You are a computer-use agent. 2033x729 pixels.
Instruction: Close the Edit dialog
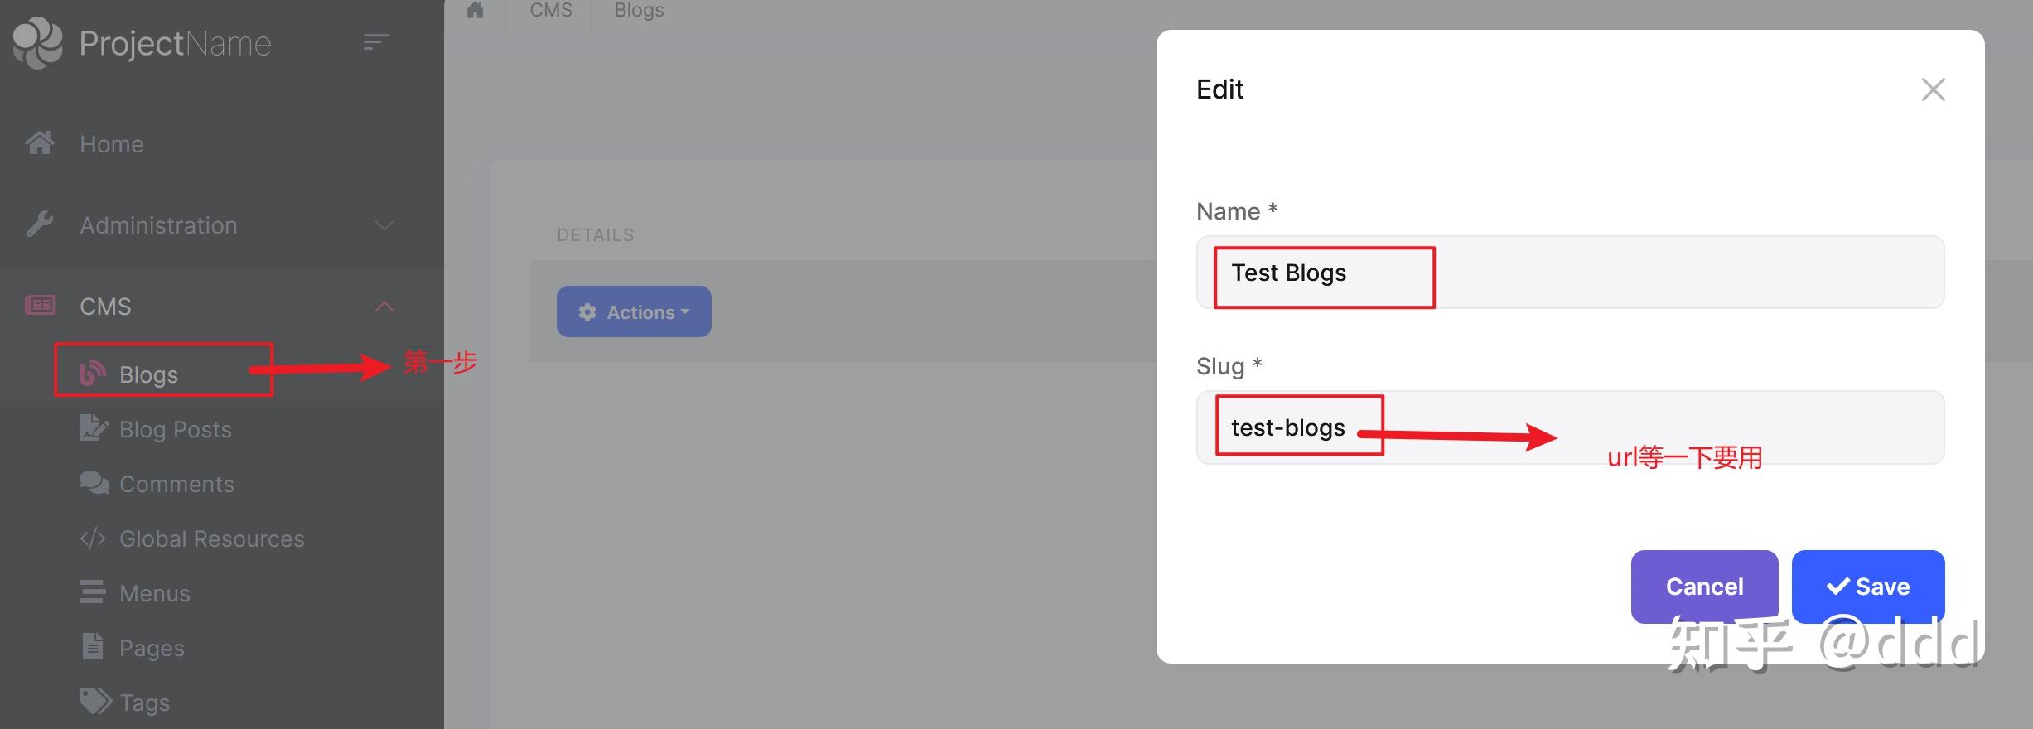point(1933,89)
